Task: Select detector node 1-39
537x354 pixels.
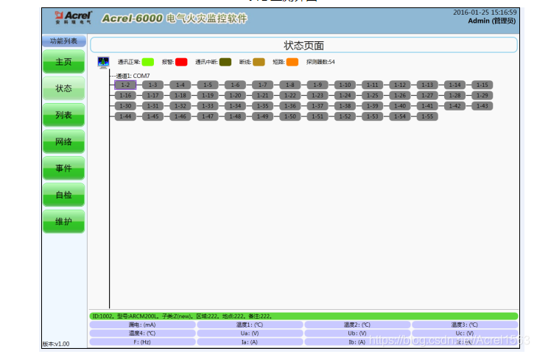Action: [x=372, y=106]
